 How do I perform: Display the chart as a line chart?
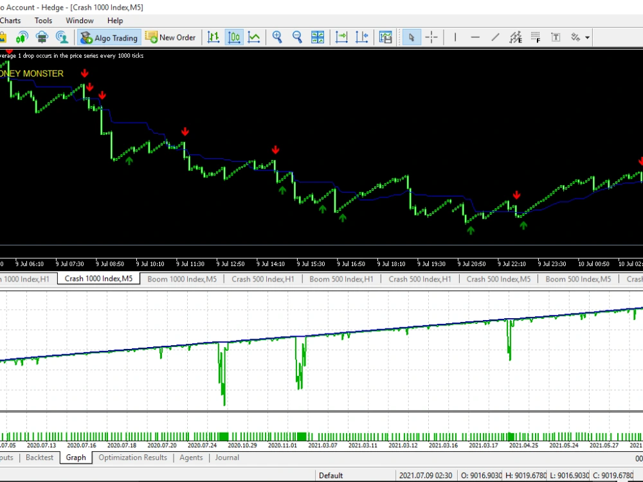click(253, 37)
